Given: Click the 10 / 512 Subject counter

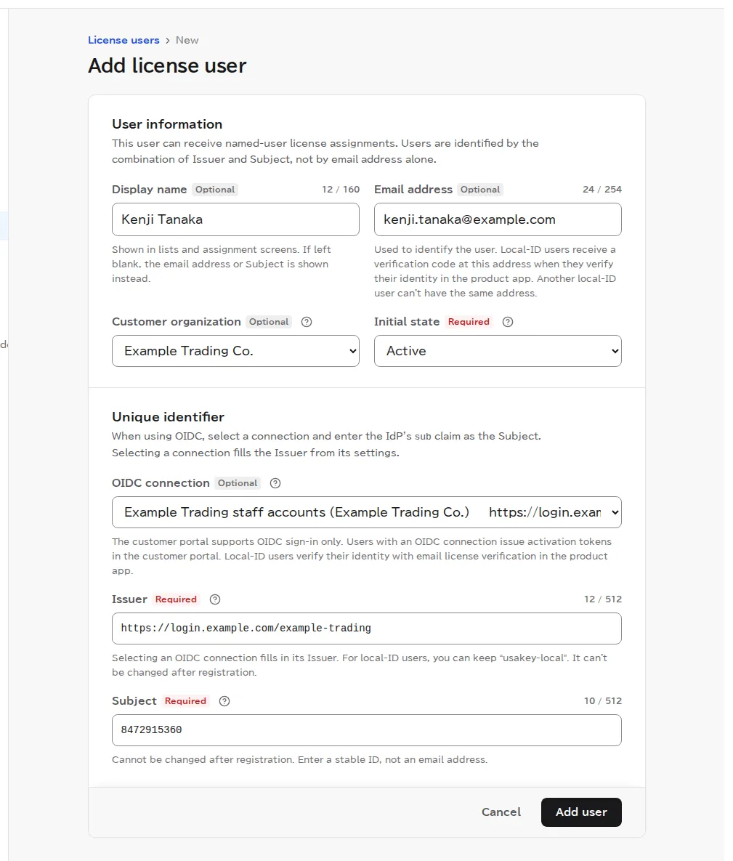Looking at the screenshot, I should (x=603, y=700).
